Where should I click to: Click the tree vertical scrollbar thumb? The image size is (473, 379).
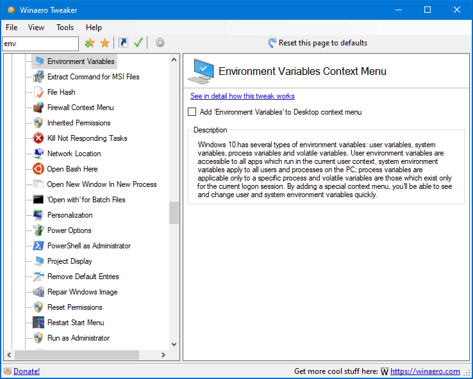tap(174, 213)
